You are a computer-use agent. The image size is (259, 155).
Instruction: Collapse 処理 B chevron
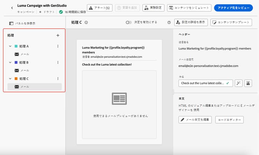(10, 62)
